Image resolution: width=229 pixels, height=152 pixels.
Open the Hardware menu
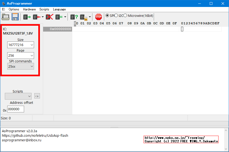point(29,9)
